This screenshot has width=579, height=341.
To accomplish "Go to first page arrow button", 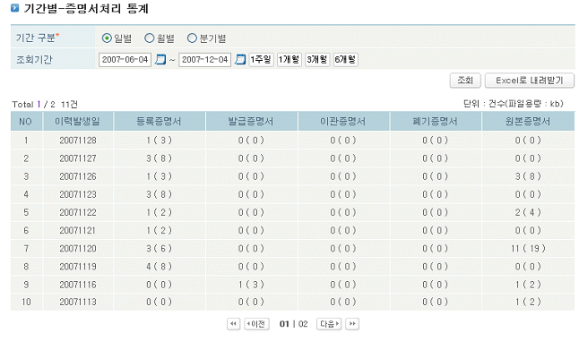I will [233, 324].
